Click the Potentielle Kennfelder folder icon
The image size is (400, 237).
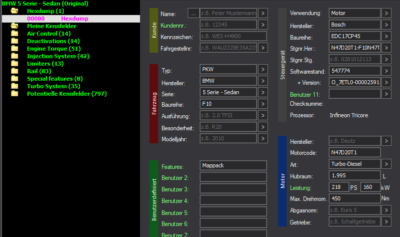[15, 94]
